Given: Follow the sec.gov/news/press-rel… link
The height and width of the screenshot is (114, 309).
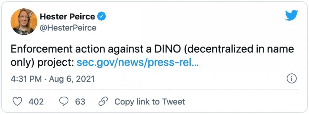Looking at the screenshot, I should 138,63.
